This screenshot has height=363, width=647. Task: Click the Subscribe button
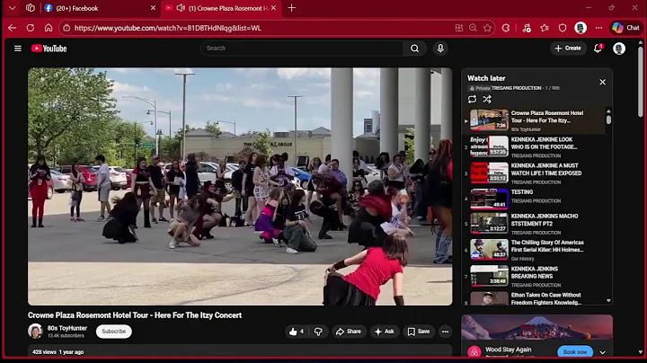click(114, 332)
